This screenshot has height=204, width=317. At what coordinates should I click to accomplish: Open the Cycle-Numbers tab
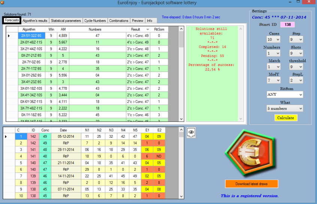pyautogui.click(x=95, y=21)
